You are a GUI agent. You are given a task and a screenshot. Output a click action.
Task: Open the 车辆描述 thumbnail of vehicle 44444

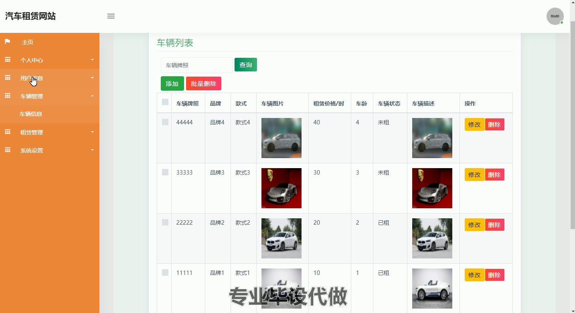click(432, 138)
